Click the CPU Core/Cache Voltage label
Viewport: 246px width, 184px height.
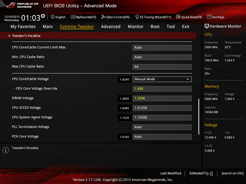coord(30,79)
